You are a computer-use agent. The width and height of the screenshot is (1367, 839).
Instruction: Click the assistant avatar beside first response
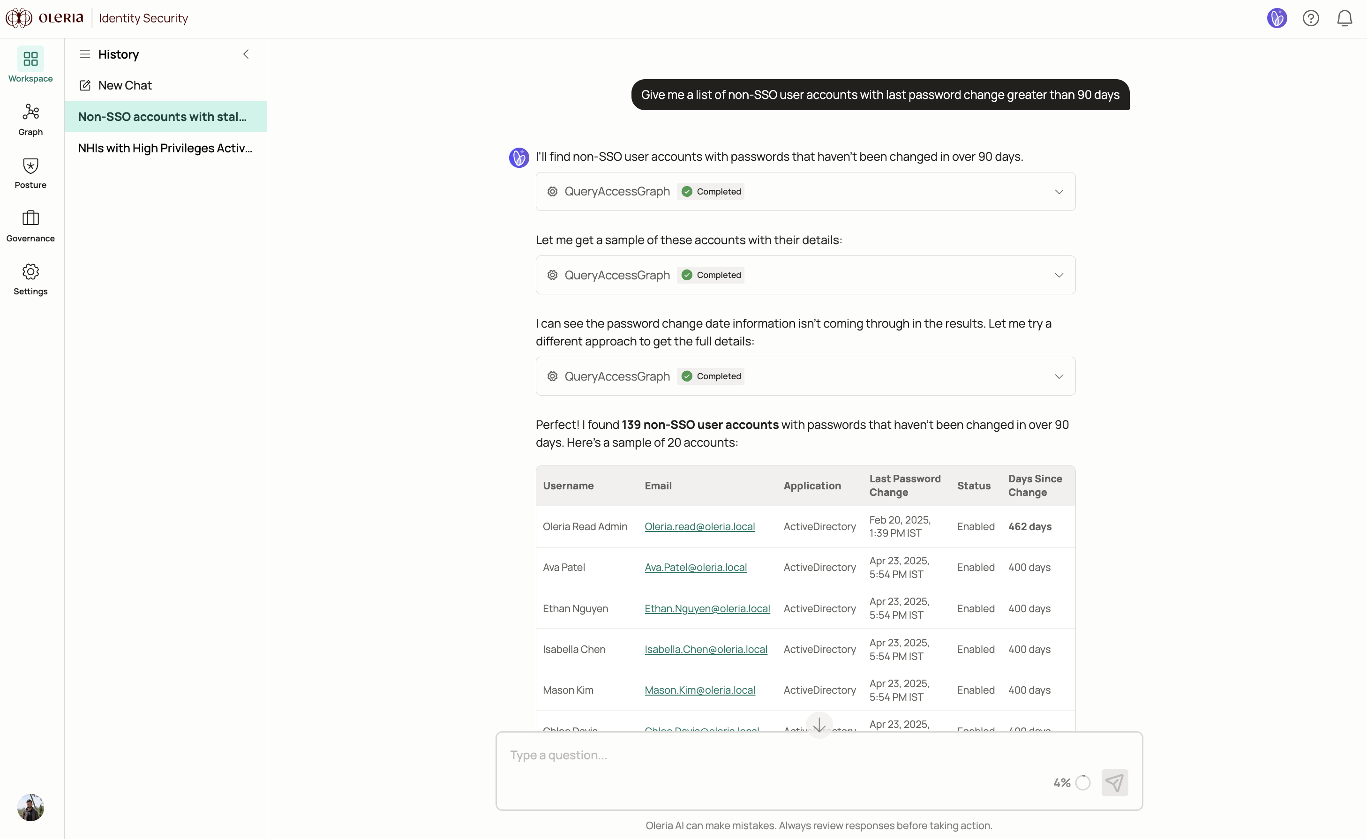519,157
